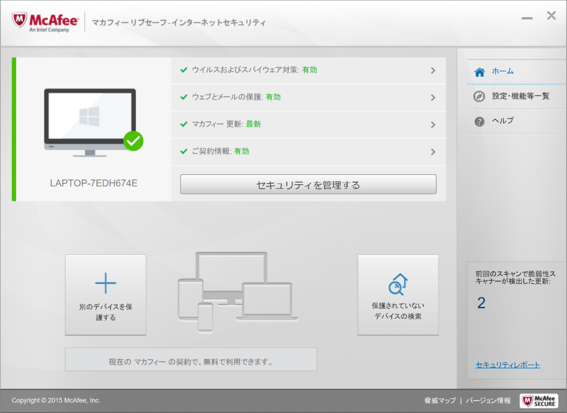
Task: Open バージョン情報 in the footer
Action: 488,401
